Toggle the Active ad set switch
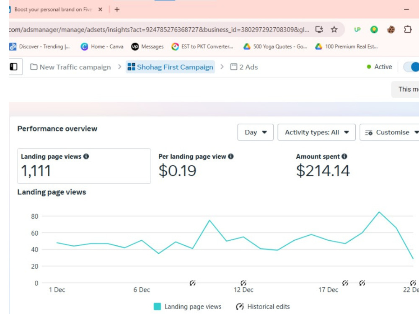Screen dimensions: 419x314 [x=411, y=67]
